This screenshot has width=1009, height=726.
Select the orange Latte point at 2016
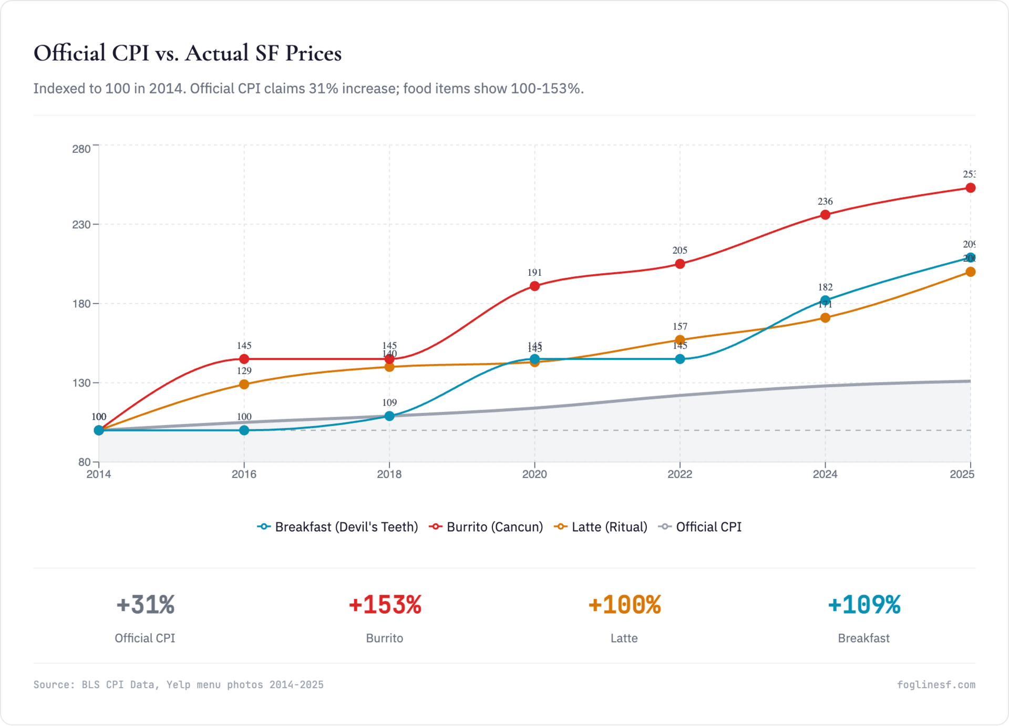point(244,385)
